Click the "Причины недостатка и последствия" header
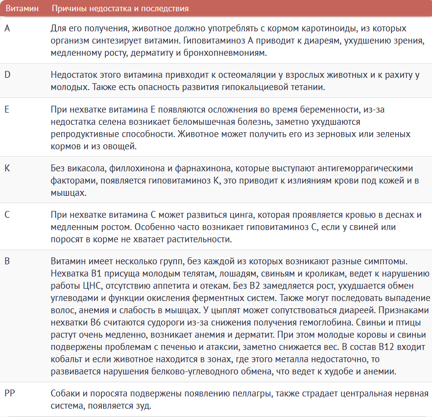The image size is (432, 417). point(120,9)
